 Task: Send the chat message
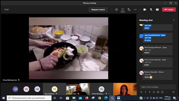pos(174,92)
